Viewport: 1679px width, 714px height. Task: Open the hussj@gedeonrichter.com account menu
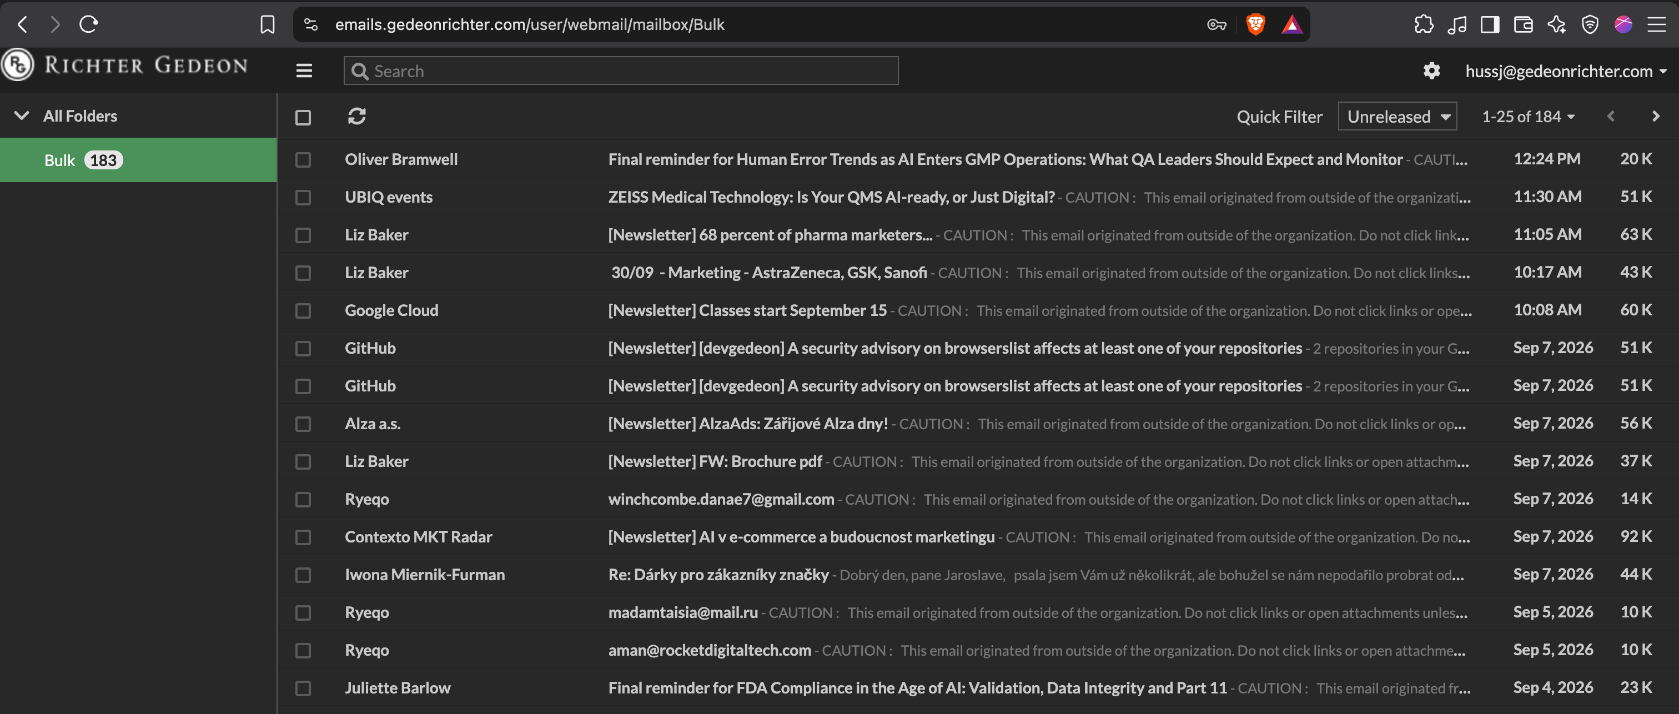pos(1566,71)
